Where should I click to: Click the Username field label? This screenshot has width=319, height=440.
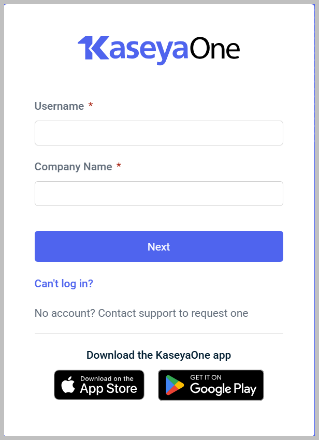click(x=59, y=106)
